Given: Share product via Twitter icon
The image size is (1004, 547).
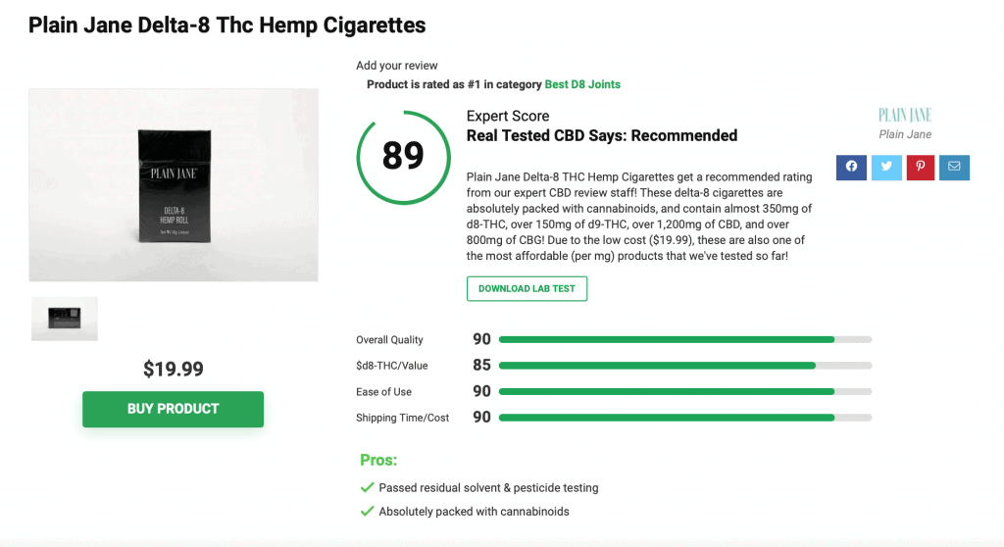Looking at the screenshot, I should coord(886,168).
